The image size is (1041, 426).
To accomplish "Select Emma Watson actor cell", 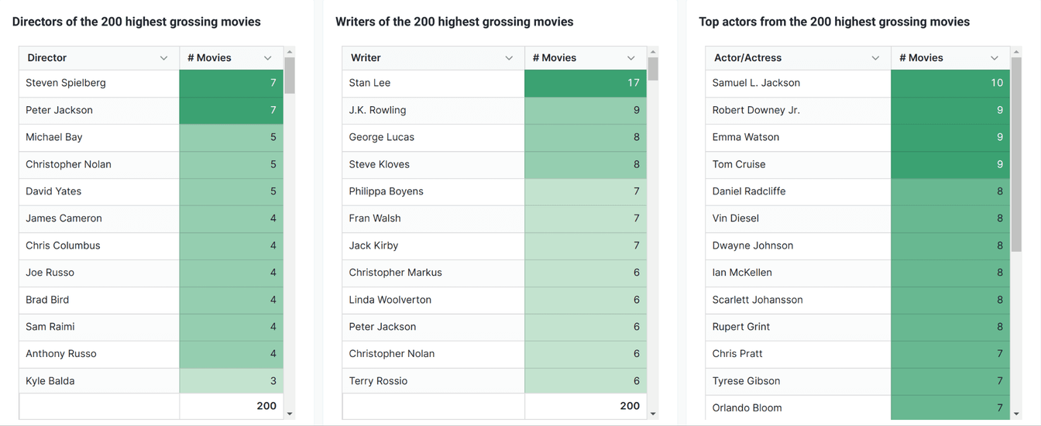I will [799, 137].
